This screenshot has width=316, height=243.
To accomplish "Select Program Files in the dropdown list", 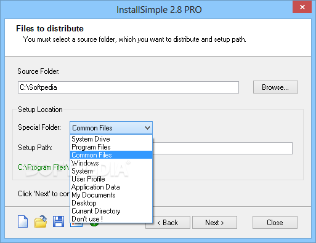I will tap(111, 147).
